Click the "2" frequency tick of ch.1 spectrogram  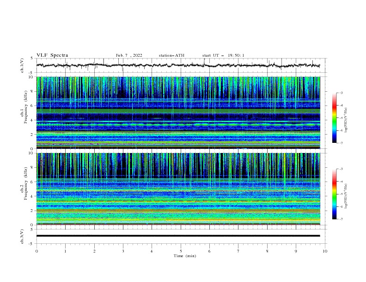coord(33,135)
